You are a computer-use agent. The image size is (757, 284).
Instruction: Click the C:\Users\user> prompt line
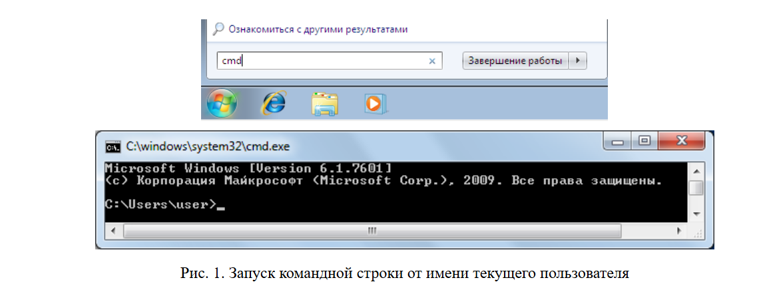click(161, 204)
